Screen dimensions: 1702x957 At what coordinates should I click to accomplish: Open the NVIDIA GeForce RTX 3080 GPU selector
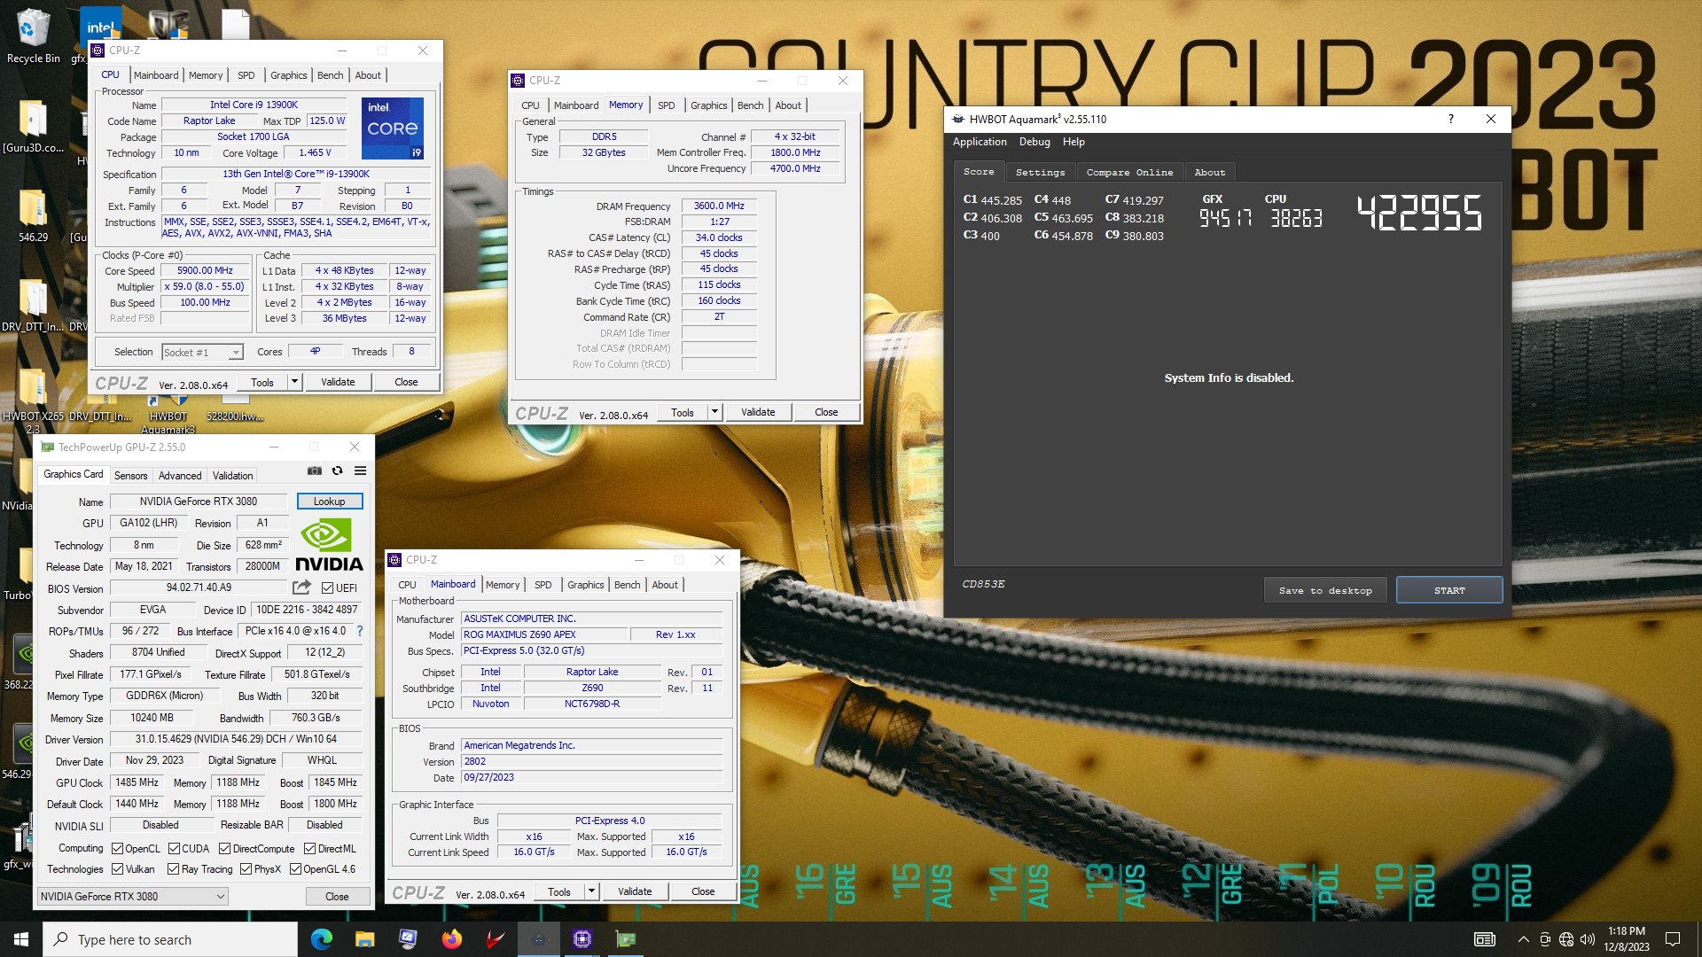pyautogui.click(x=132, y=896)
